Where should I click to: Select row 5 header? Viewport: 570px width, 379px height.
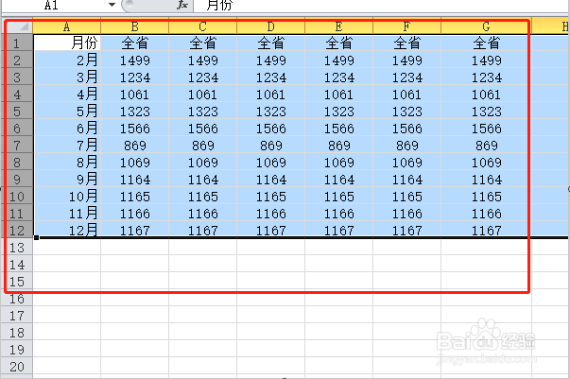click(17, 112)
